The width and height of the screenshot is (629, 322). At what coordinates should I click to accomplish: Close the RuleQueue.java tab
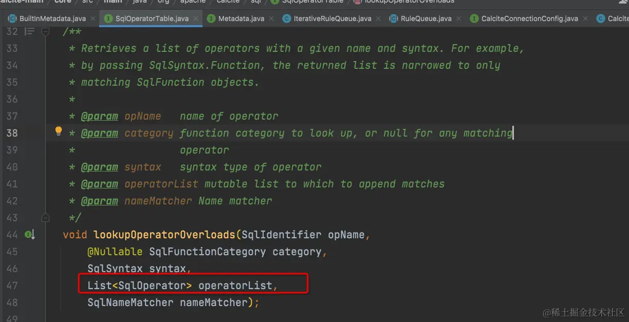point(459,18)
